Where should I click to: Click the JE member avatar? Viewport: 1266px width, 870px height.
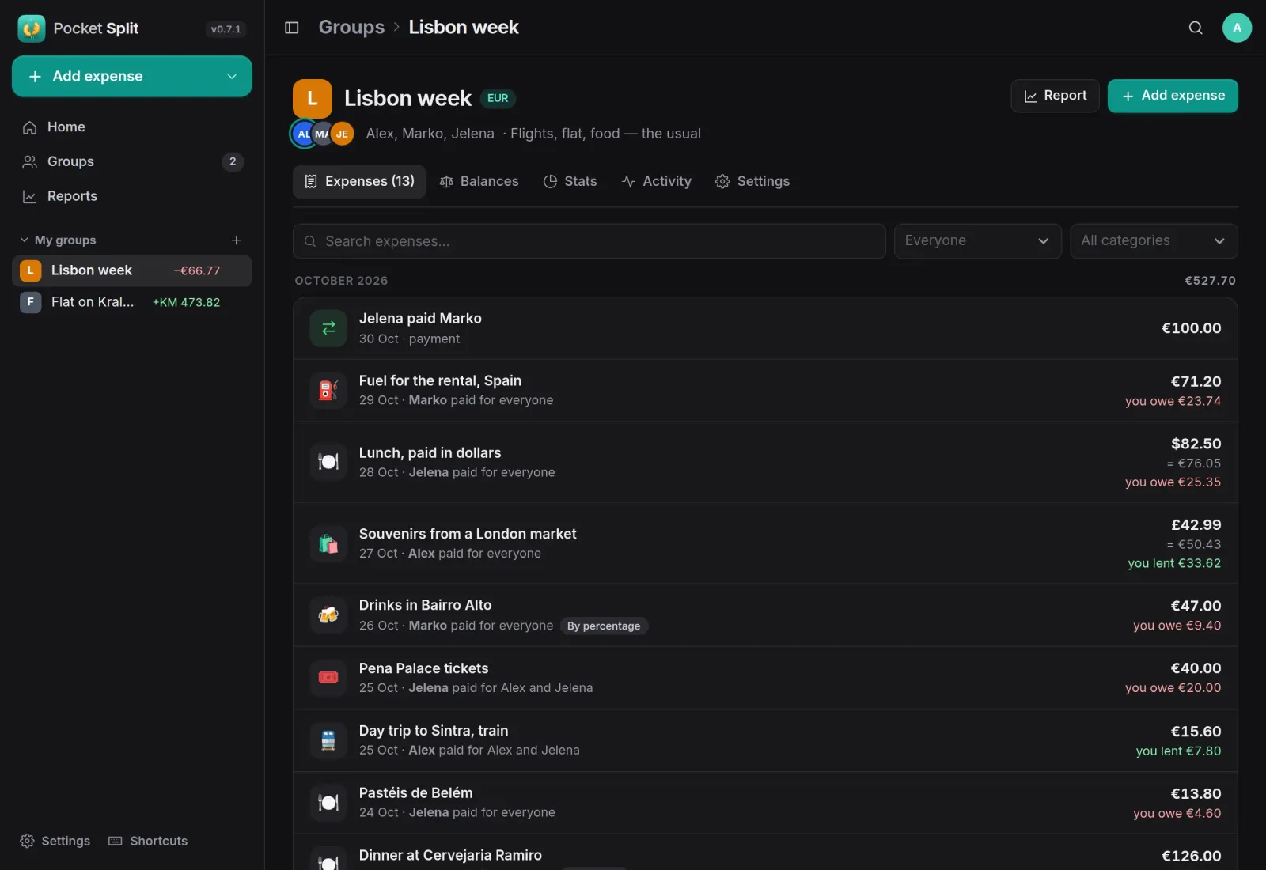point(342,134)
